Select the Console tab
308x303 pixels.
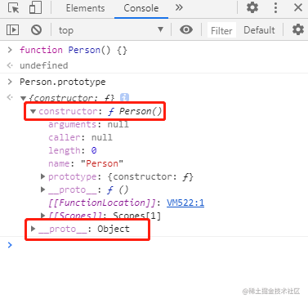pyautogui.click(x=141, y=8)
